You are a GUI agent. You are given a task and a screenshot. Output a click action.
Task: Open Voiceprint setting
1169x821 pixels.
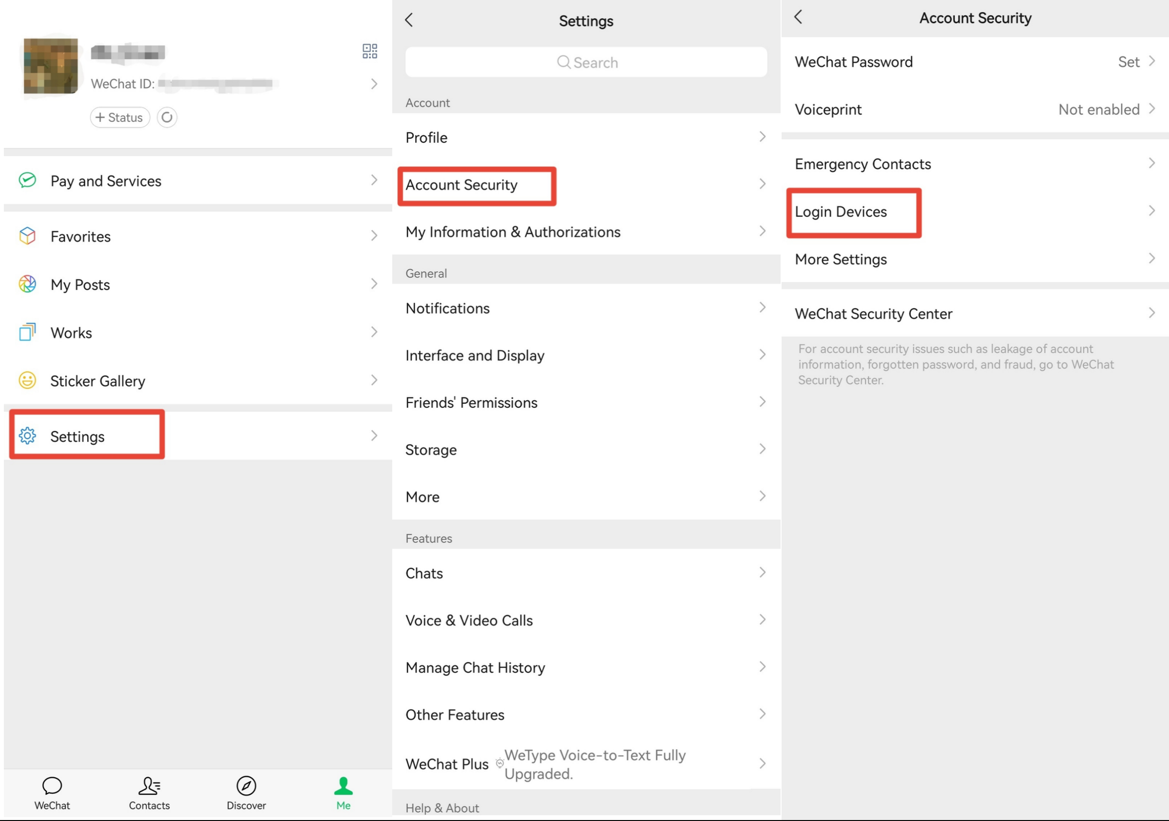(975, 109)
